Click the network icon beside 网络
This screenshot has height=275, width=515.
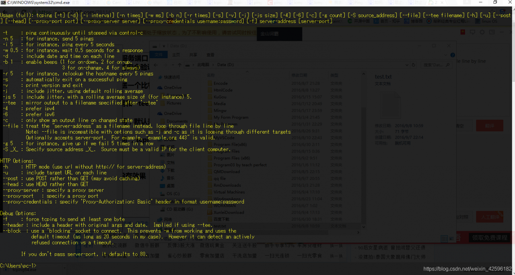click(x=160, y=220)
